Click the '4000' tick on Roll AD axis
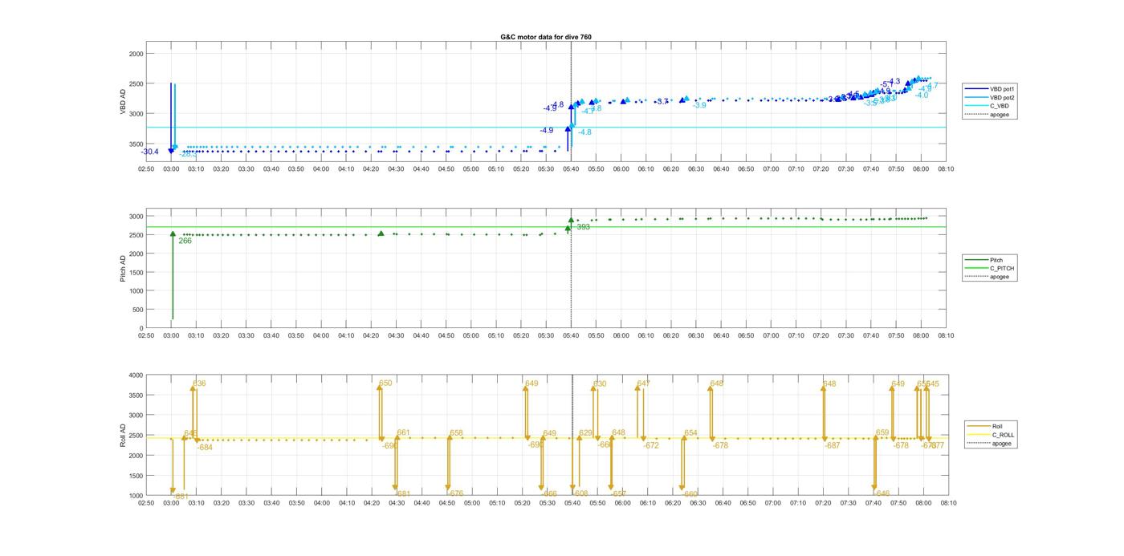 pyautogui.click(x=135, y=375)
